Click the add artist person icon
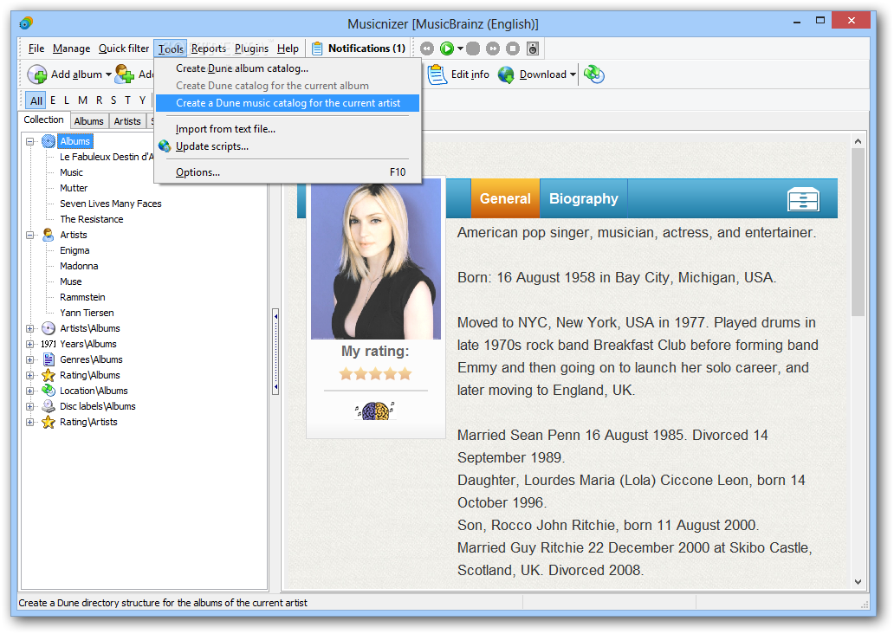The width and height of the screenshot is (894, 634). 124,74
